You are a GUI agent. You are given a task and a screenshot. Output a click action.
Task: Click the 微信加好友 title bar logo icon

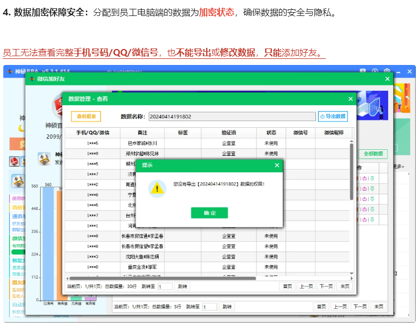(32, 79)
